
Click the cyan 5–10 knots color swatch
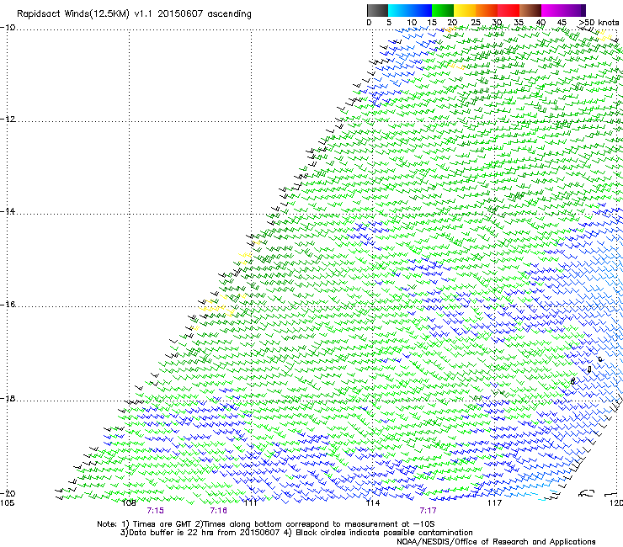398,10
